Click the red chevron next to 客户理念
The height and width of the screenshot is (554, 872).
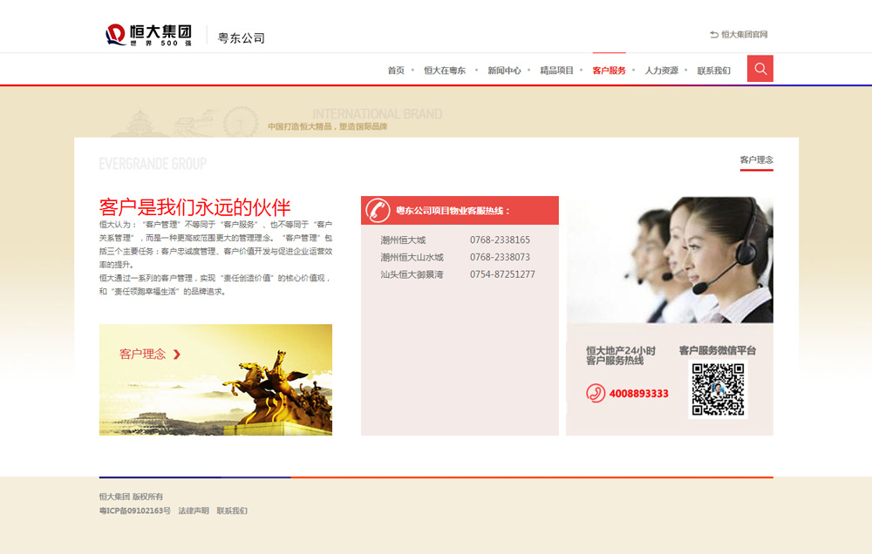click(x=177, y=354)
